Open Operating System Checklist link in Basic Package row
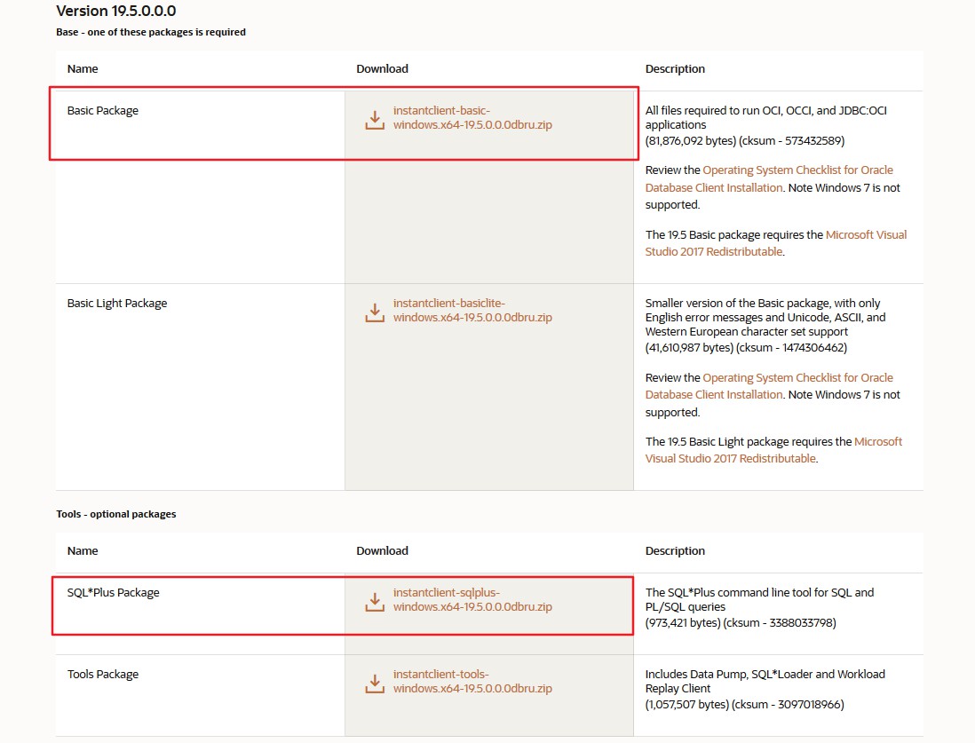Image resolution: width=975 pixels, height=743 pixels. click(x=797, y=170)
